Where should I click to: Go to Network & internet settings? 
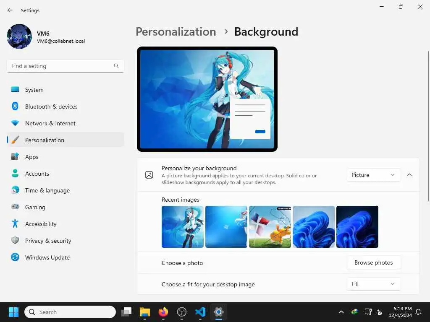(65, 123)
